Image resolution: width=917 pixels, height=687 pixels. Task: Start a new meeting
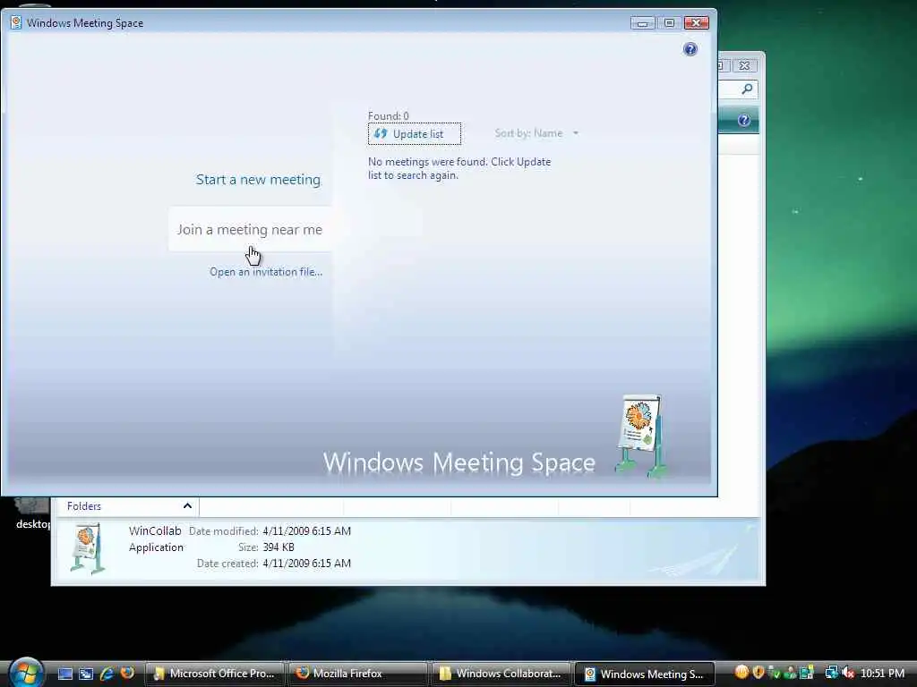click(x=258, y=179)
